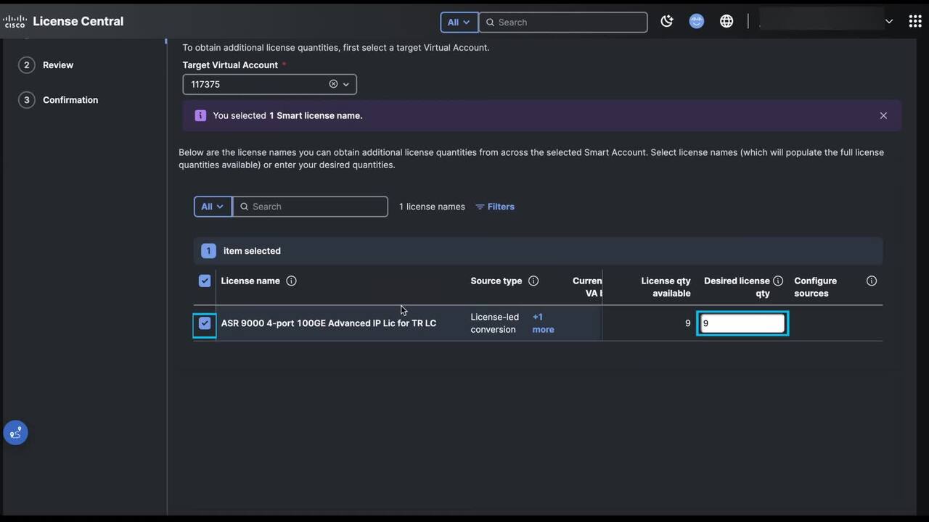Edit the Desired license qty field
The width and height of the screenshot is (929, 522).
742,323
